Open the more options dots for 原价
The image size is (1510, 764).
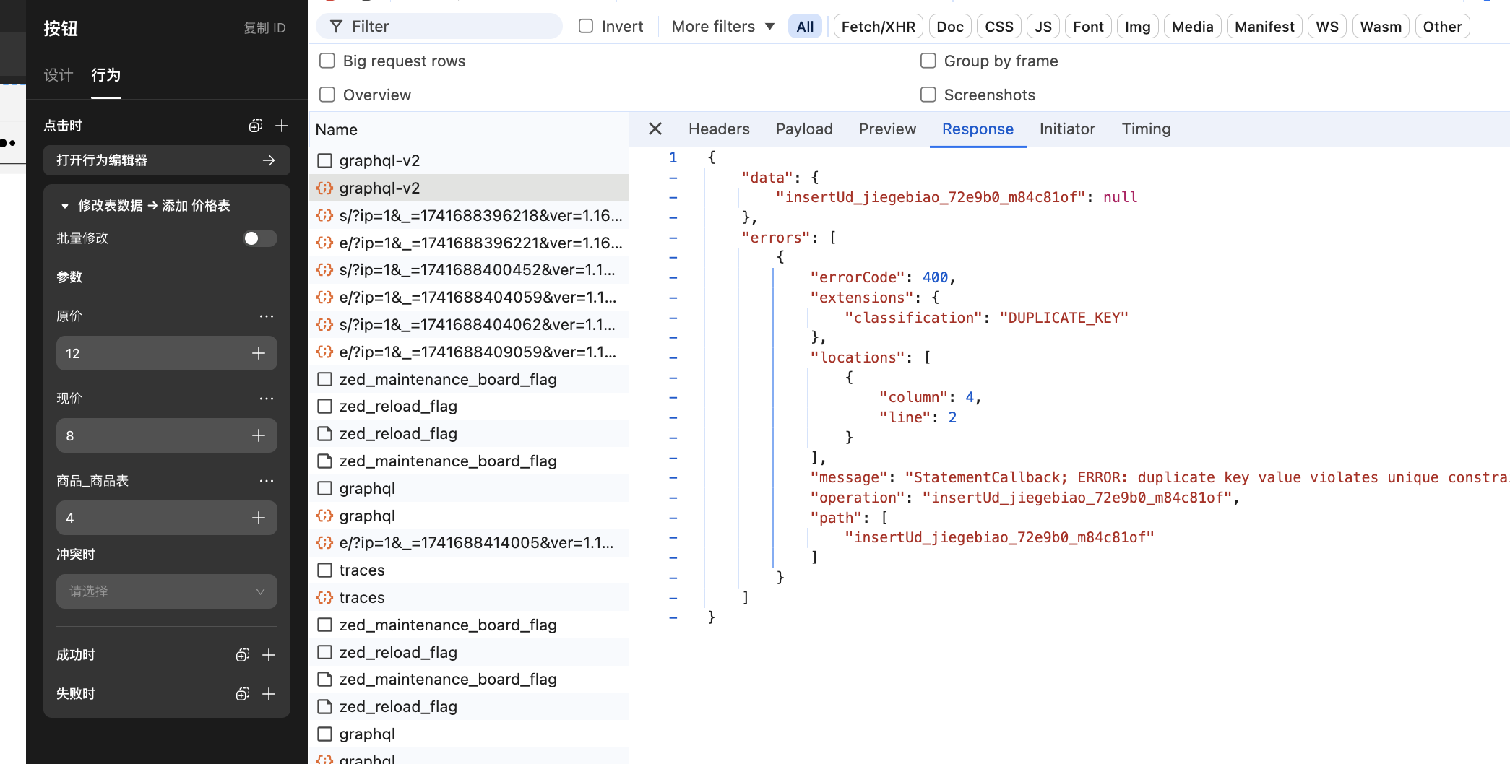267,316
